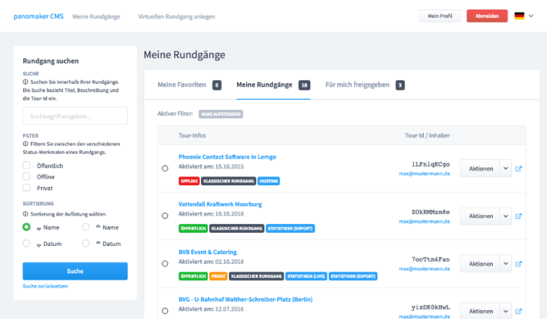Open Phoenix Contact tour external link icon

click(x=518, y=169)
